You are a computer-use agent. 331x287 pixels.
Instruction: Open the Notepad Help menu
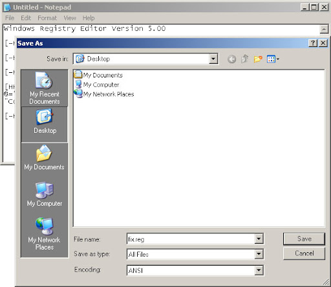click(x=89, y=18)
